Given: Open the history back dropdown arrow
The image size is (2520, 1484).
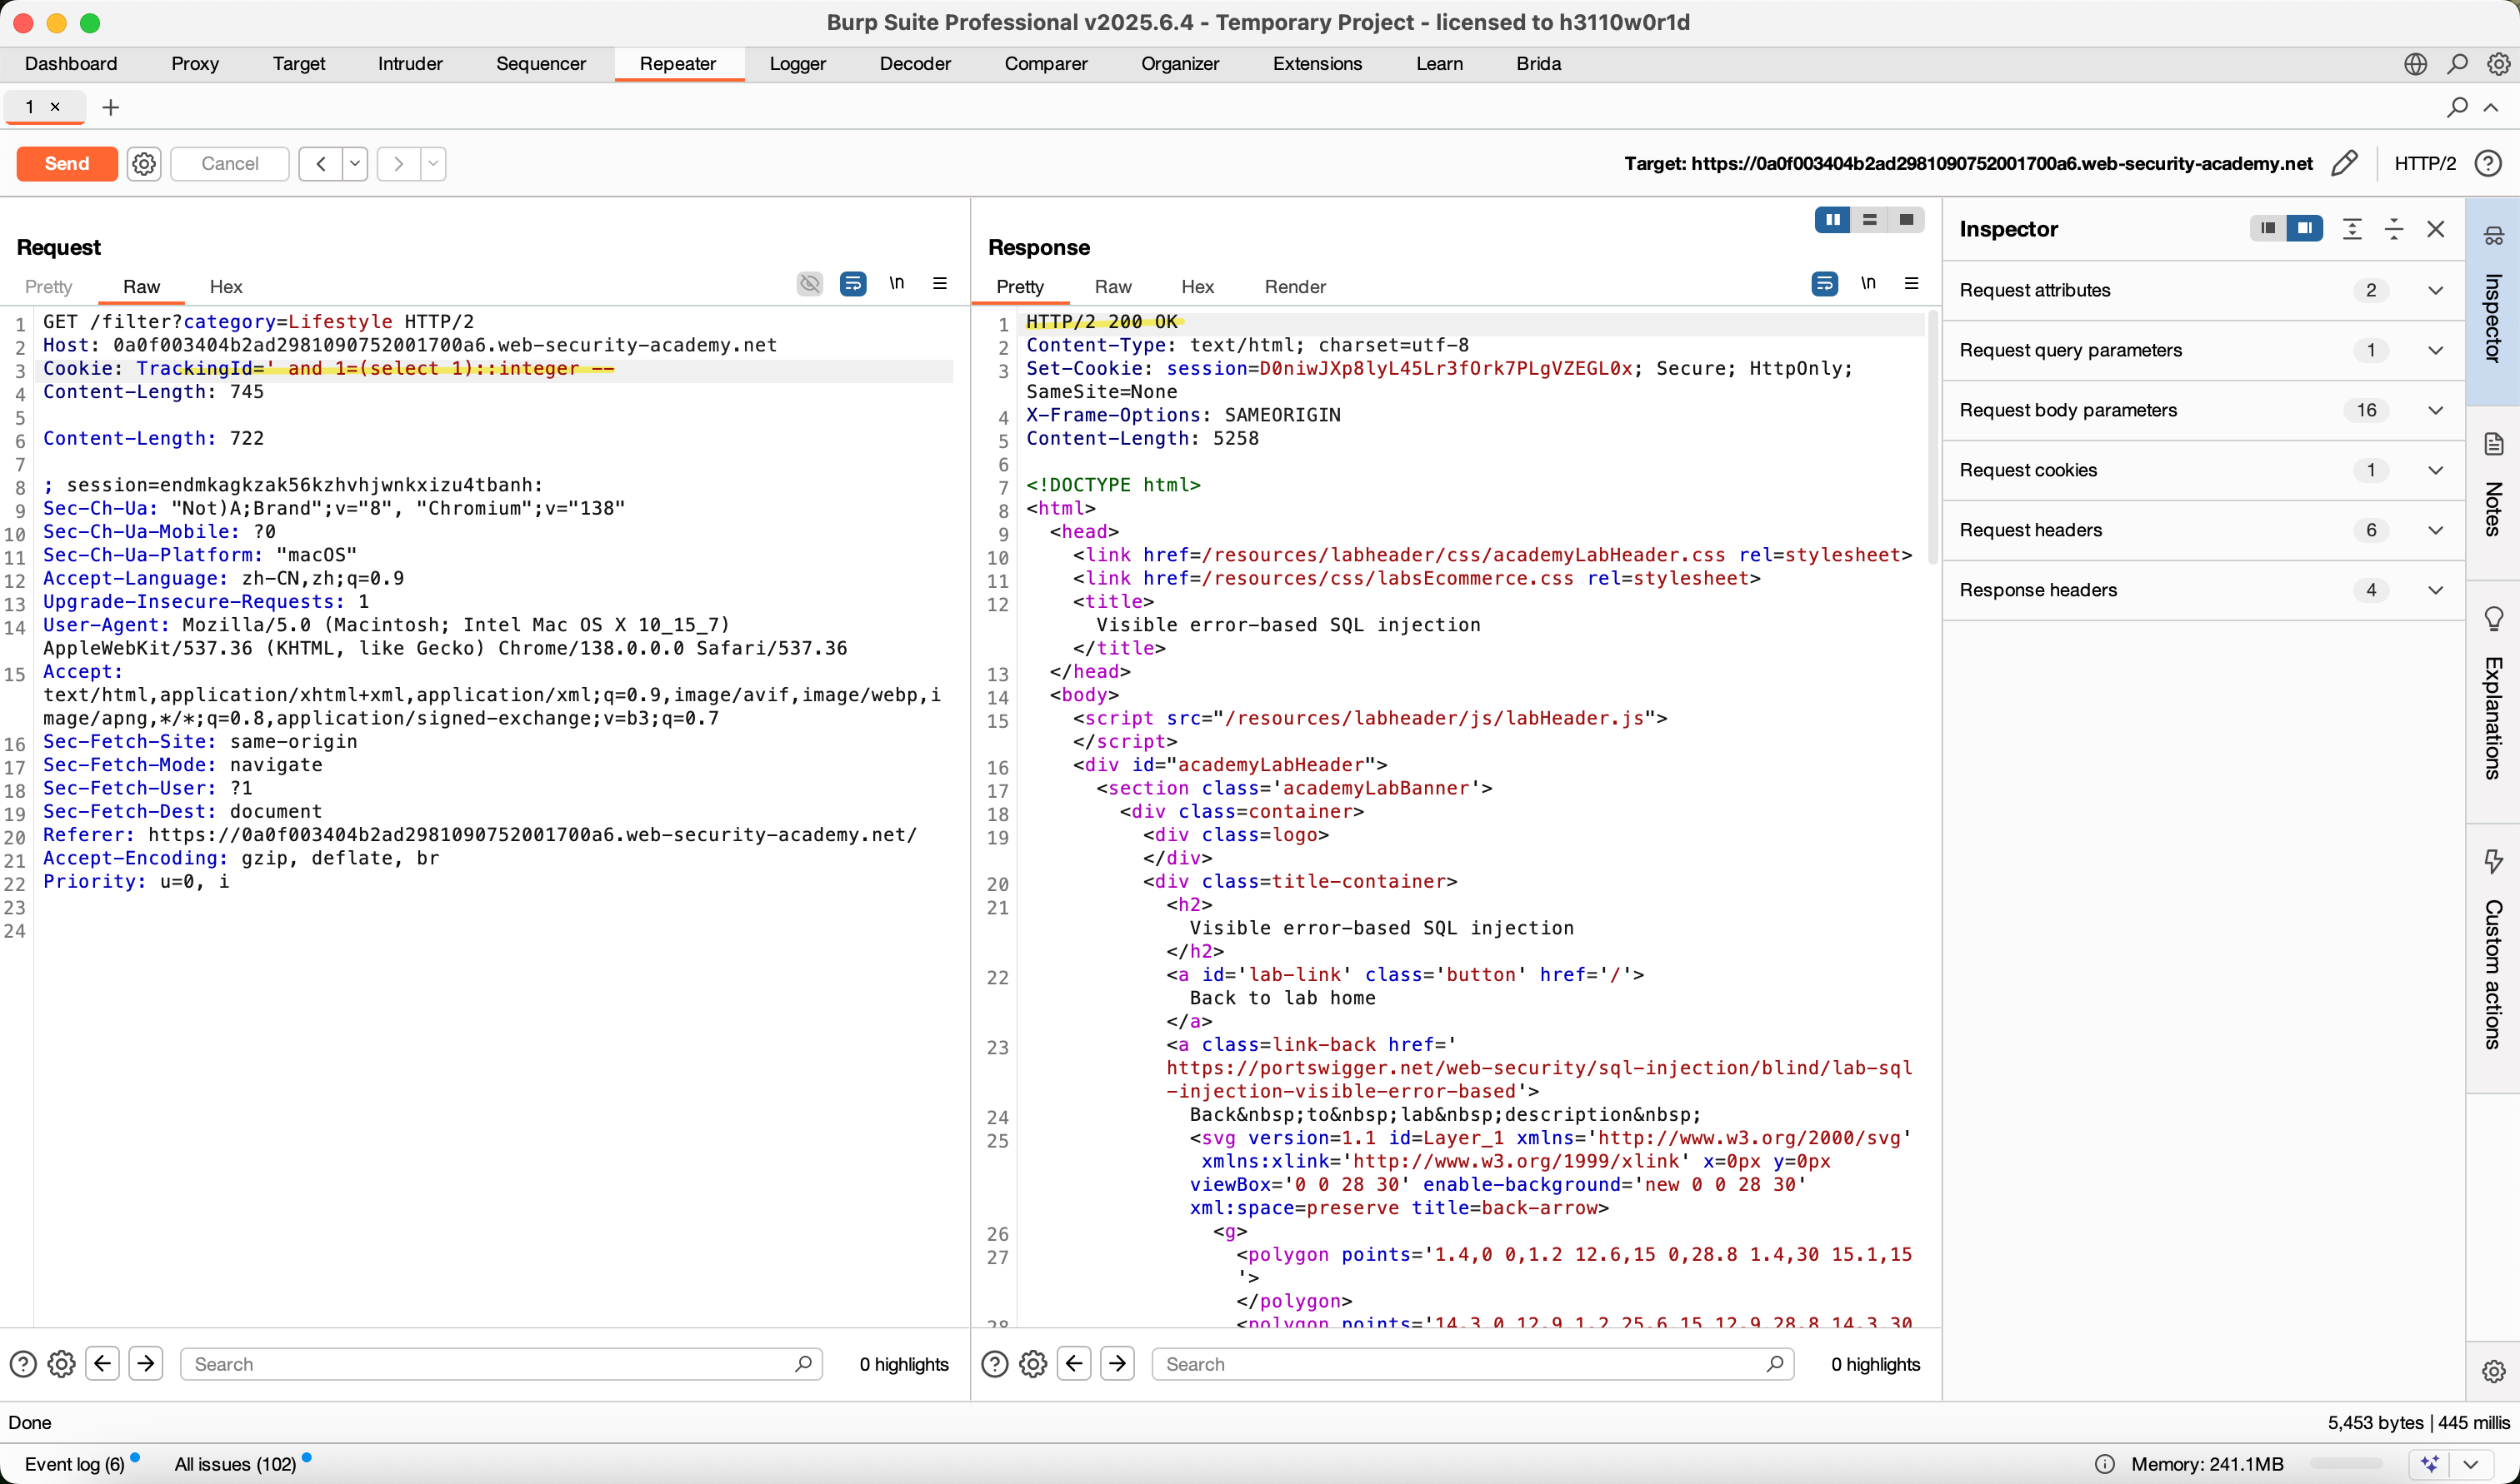Looking at the screenshot, I should [355, 164].
